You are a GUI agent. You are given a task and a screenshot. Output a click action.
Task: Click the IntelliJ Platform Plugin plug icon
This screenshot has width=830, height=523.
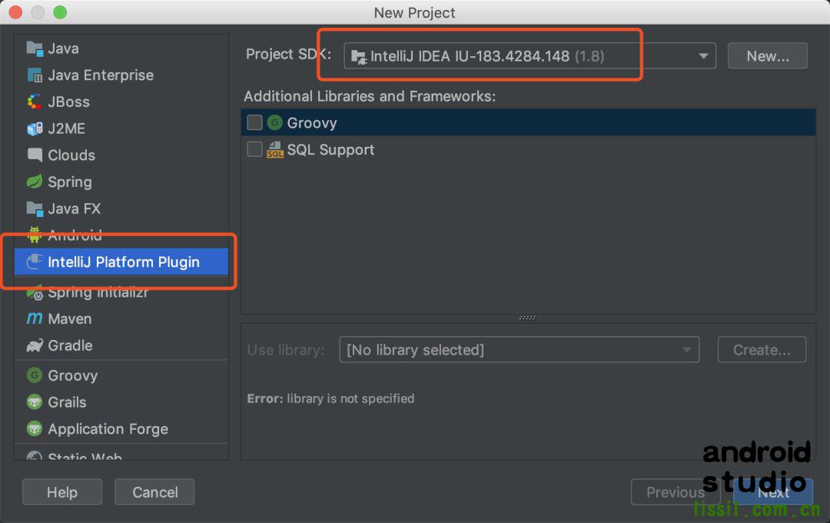[35, 261]
